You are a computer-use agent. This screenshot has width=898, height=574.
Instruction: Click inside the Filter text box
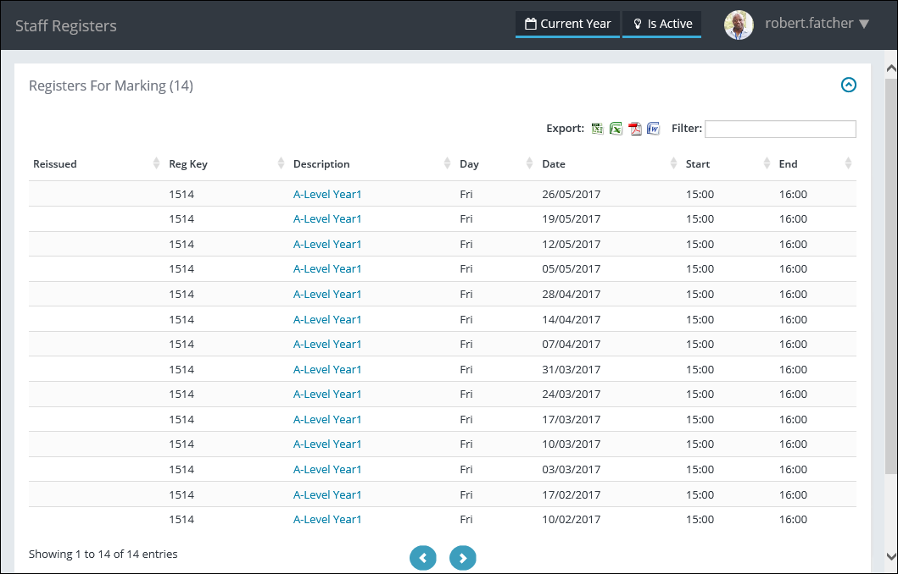click(x=780, y=129)
